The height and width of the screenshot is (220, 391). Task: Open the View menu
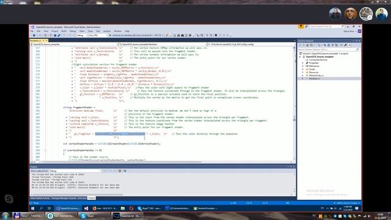[46, 31]
